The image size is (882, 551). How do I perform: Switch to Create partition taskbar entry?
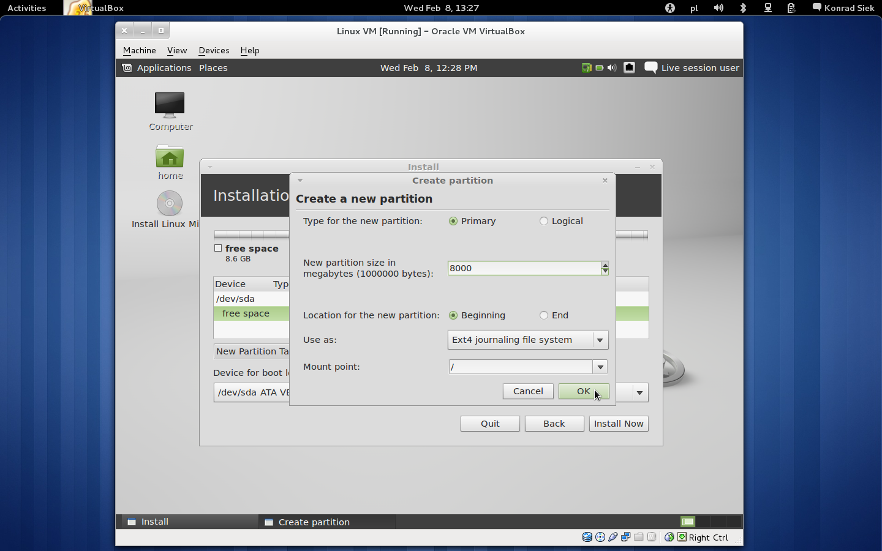click(327, 522)
